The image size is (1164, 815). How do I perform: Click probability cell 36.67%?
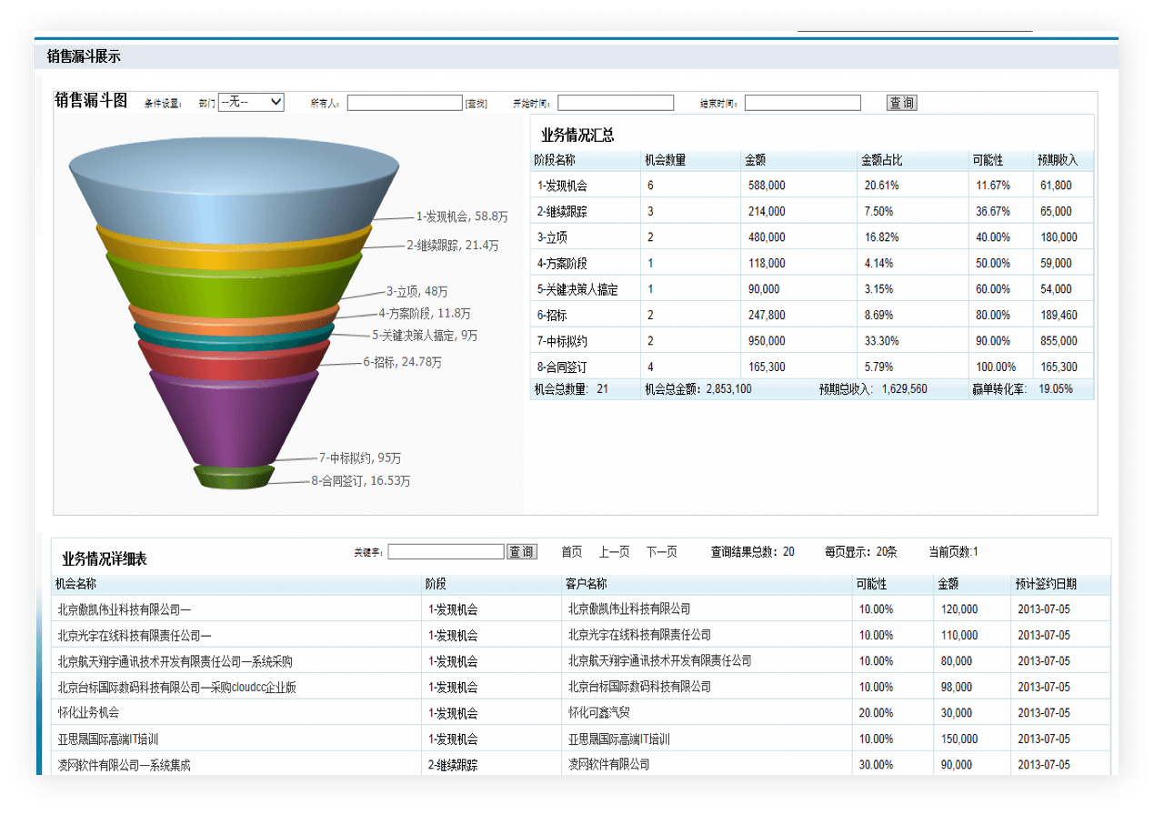[x=993, y=212]
